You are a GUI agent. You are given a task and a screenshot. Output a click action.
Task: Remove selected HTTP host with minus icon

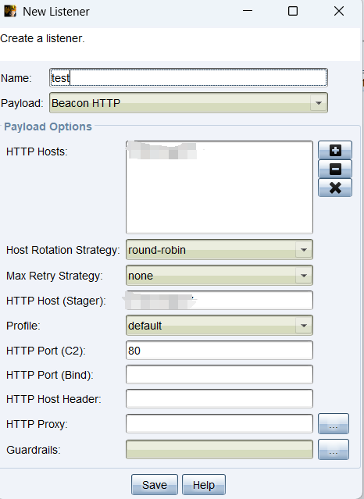[x=335, y=169]
